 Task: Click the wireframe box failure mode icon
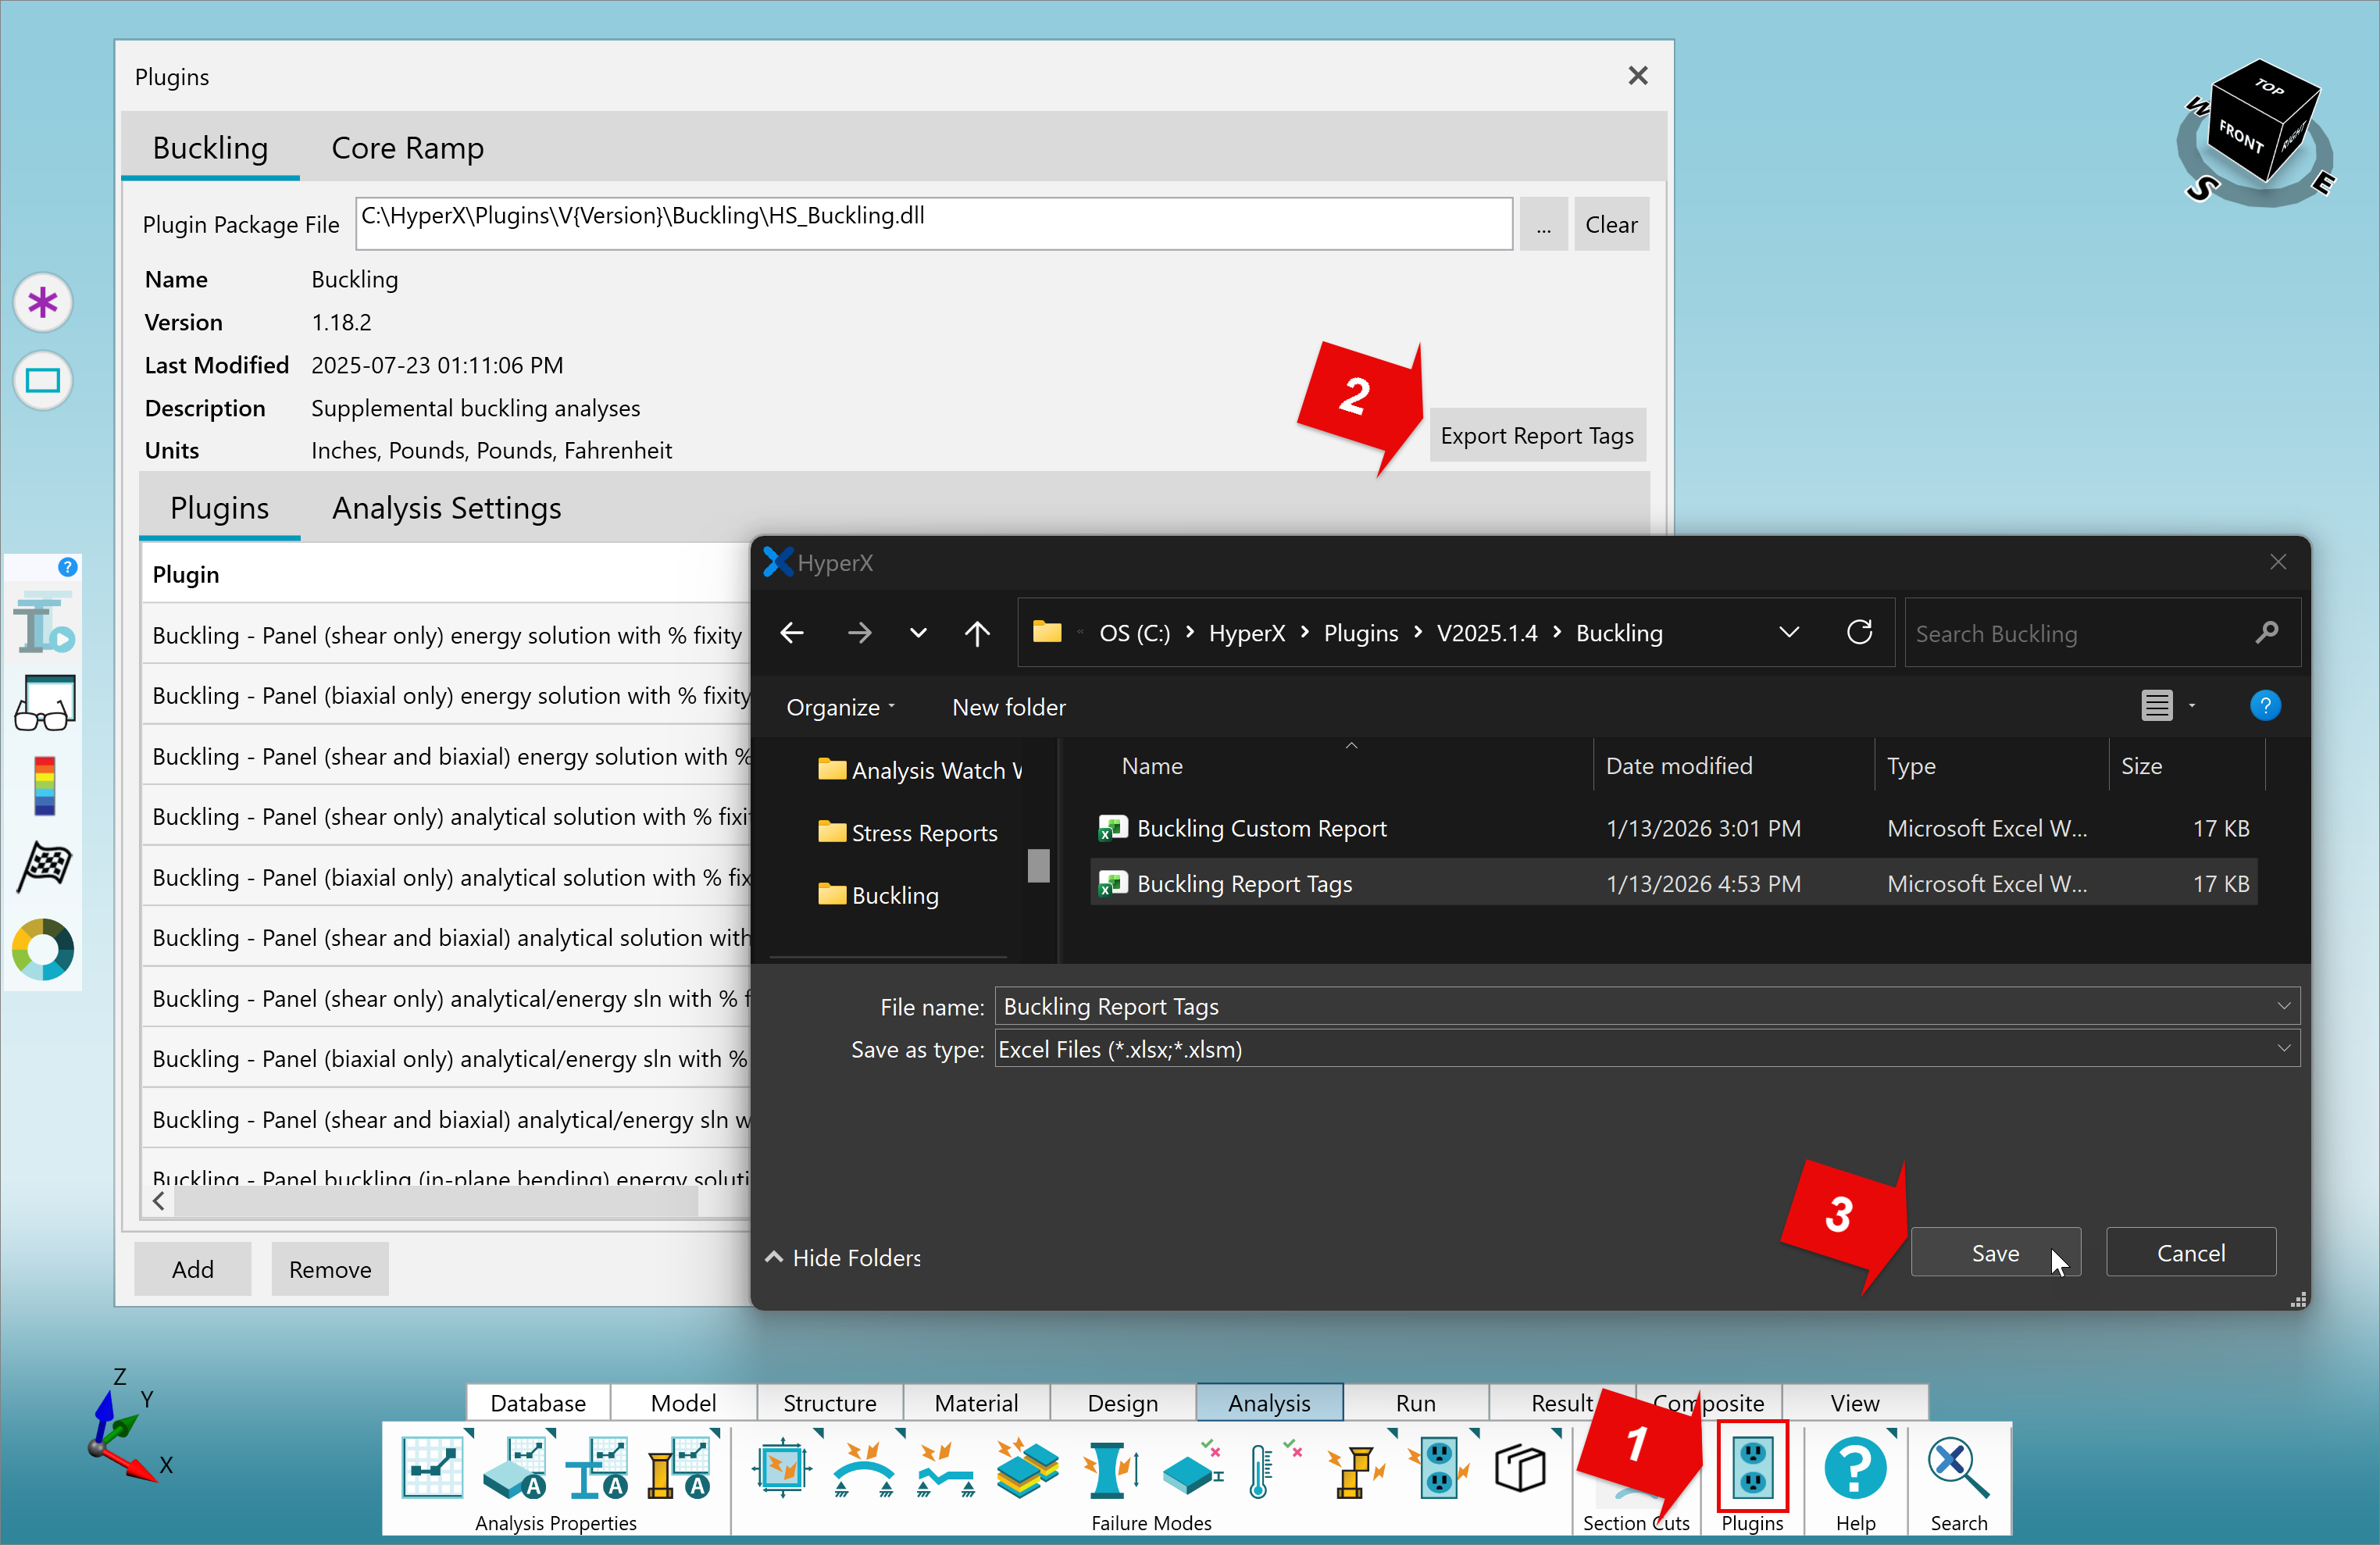point(1520,1468)
